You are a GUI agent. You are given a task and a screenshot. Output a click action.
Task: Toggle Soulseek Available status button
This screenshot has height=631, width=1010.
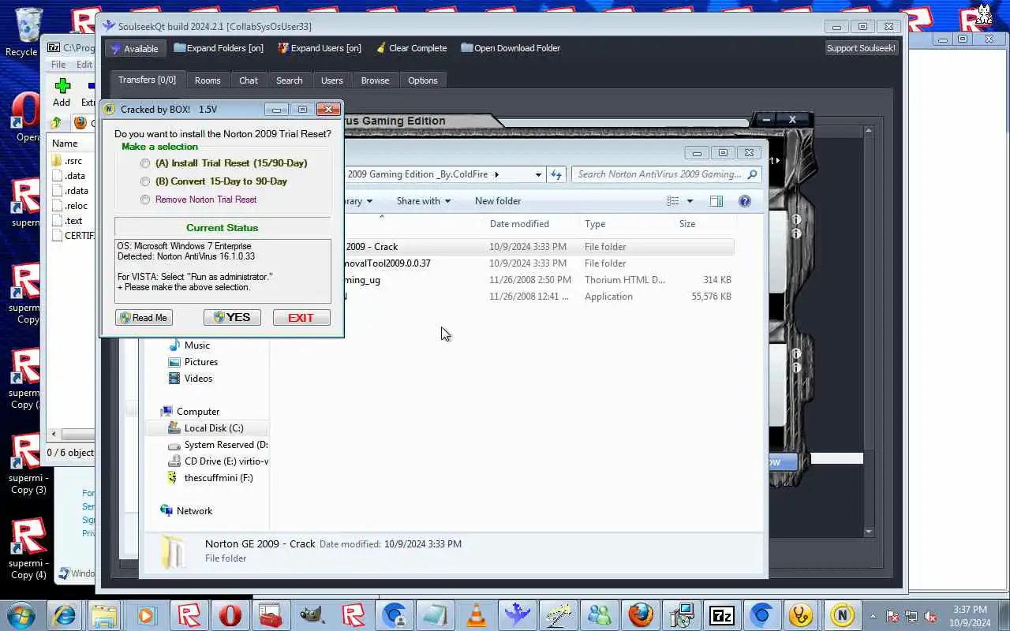(134, 49)
